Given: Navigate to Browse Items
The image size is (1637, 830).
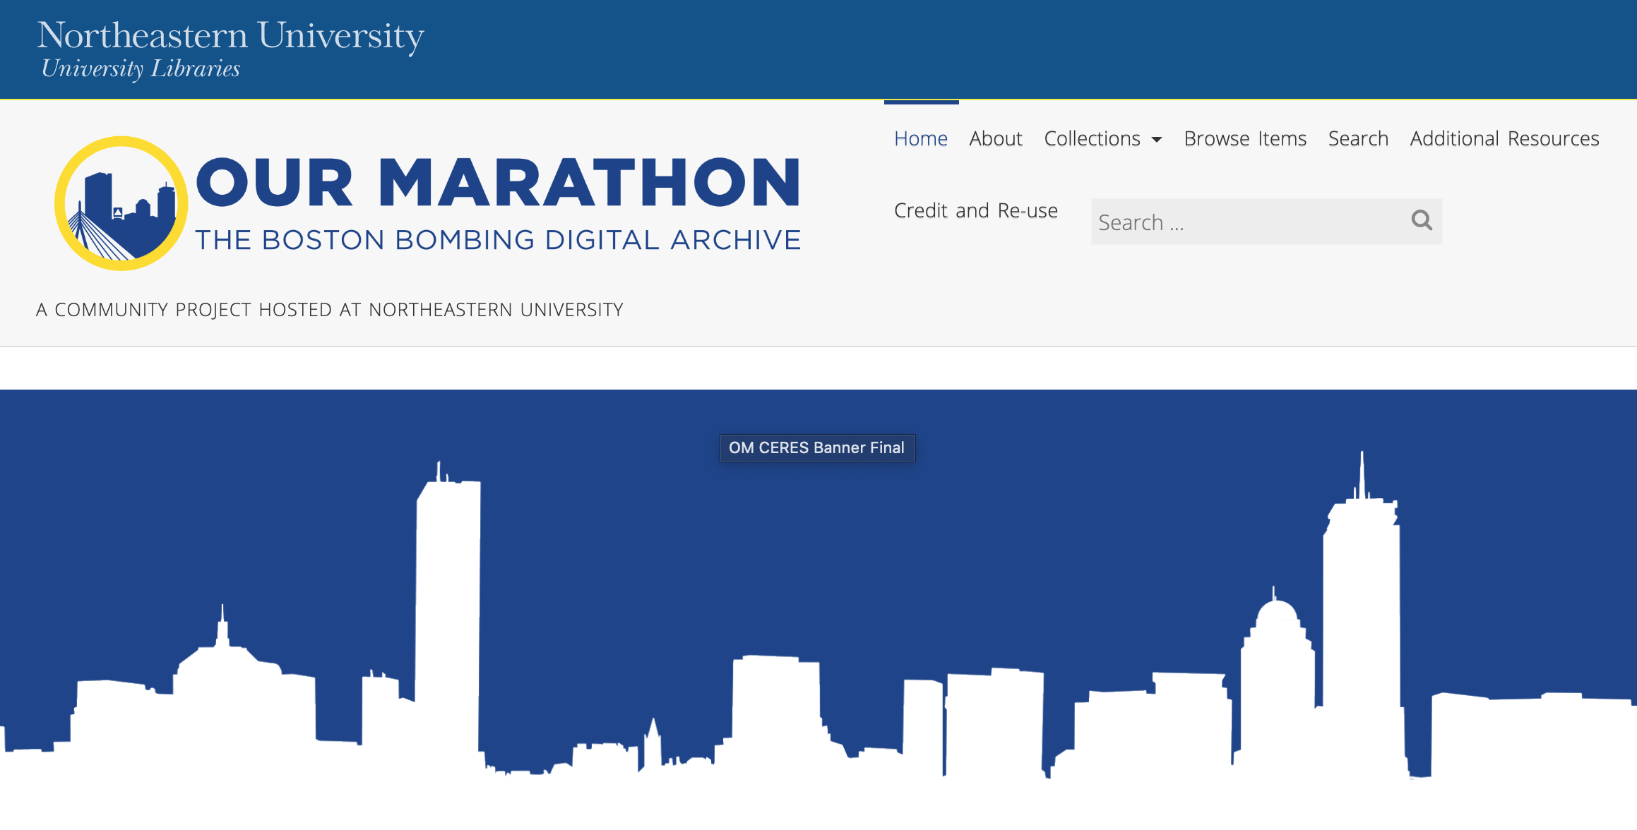Looking at the screenshot, I should [1244, 139].
